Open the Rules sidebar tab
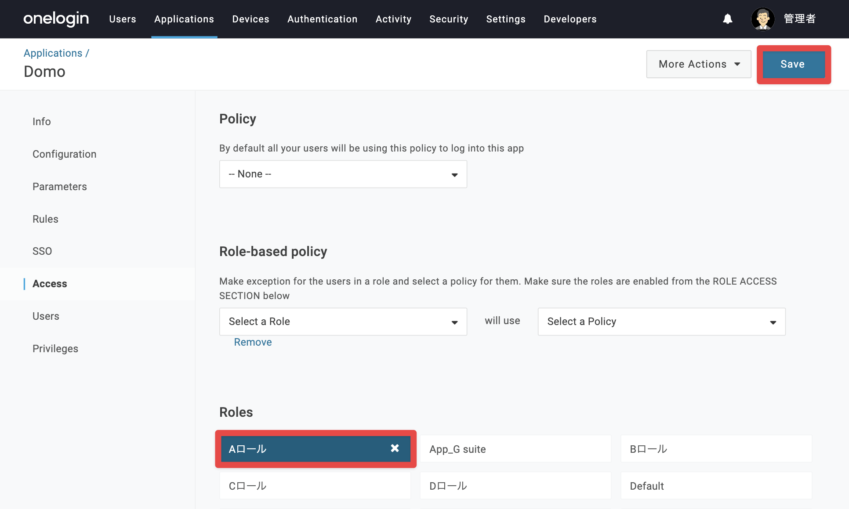This screenshot has width=849, height=509. click(45, 219)
